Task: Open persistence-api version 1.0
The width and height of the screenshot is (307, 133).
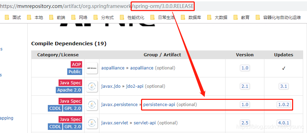Action: pos(245,104)
